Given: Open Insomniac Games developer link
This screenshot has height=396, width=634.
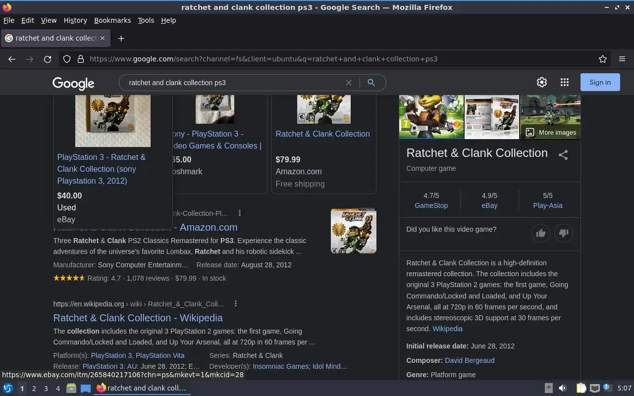Looking at the screenshot, I should click(281, 366).
